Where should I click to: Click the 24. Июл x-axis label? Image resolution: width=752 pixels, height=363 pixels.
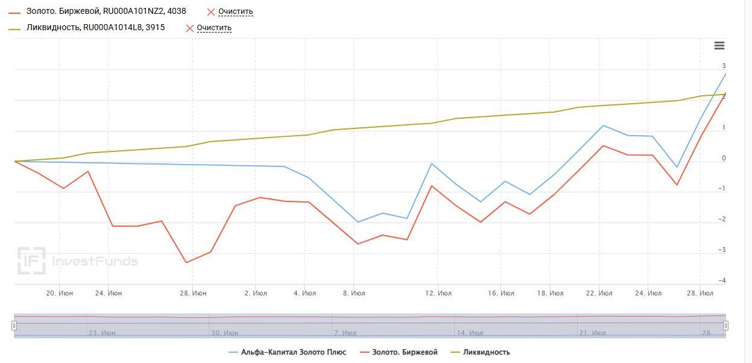[x=648, y=293]
